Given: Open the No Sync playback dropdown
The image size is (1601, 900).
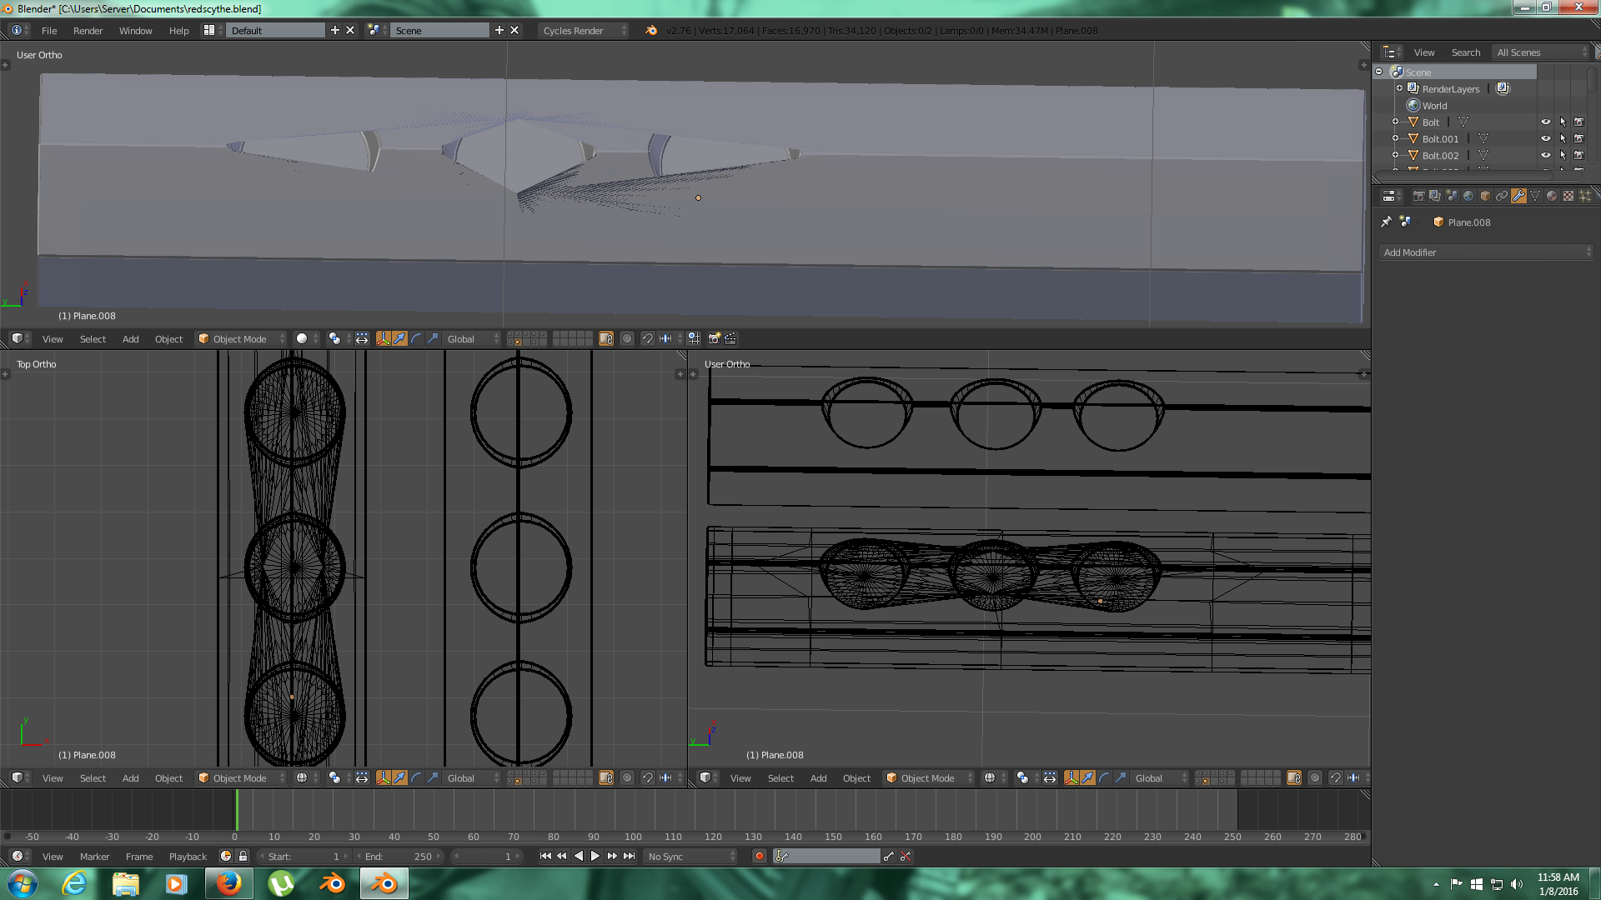Looking at the screenshot, I should pyautogui.click(x=690, y=856).
